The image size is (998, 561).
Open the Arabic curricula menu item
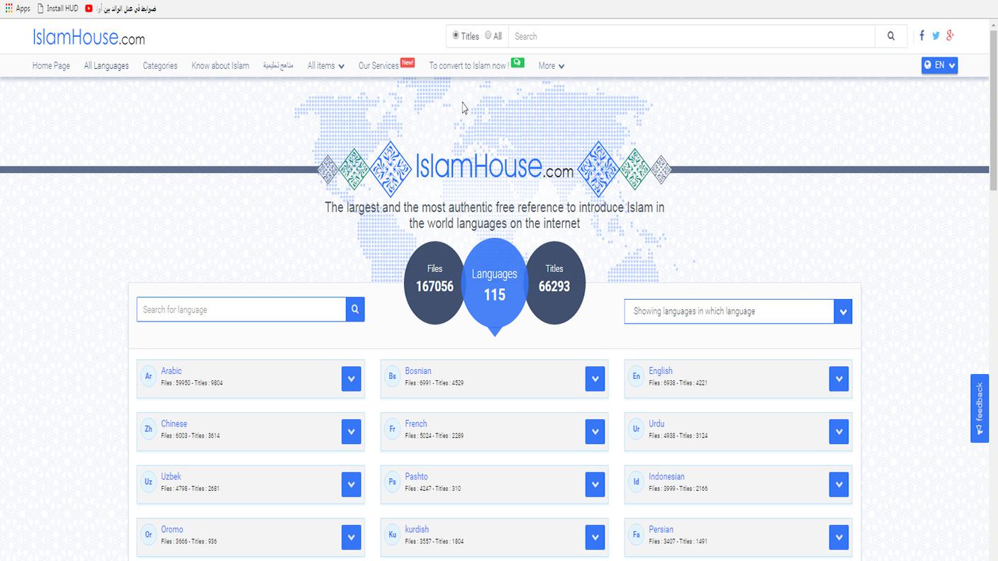pyautogui.click(x=278, y=65)
